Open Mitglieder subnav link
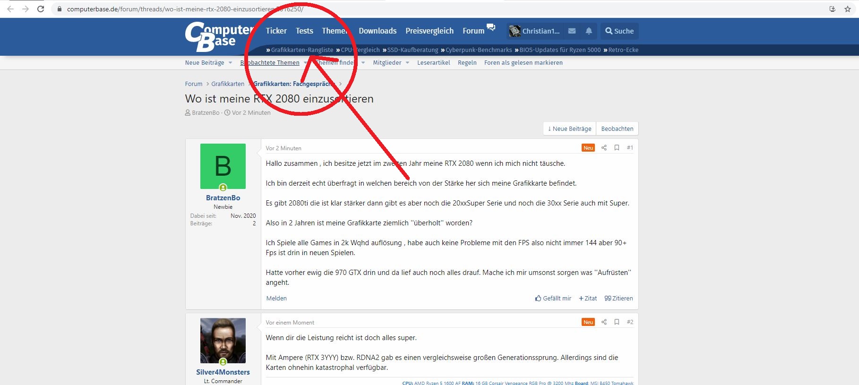This screenshot has width=859, height=385. click(387, 63)
